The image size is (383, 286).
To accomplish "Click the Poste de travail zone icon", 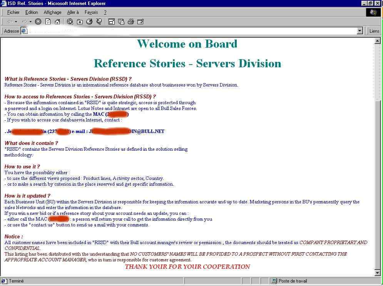I will point(274,281).
